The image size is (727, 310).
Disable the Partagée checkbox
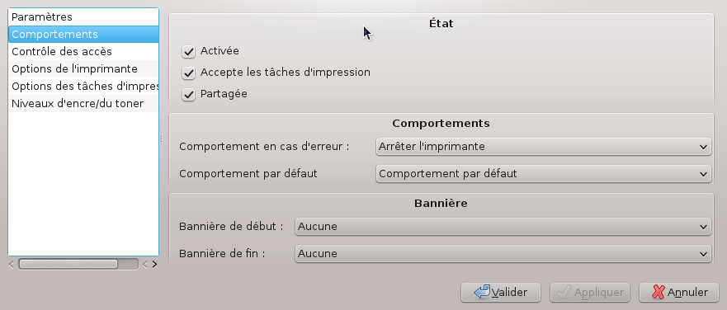pos(188,95)
